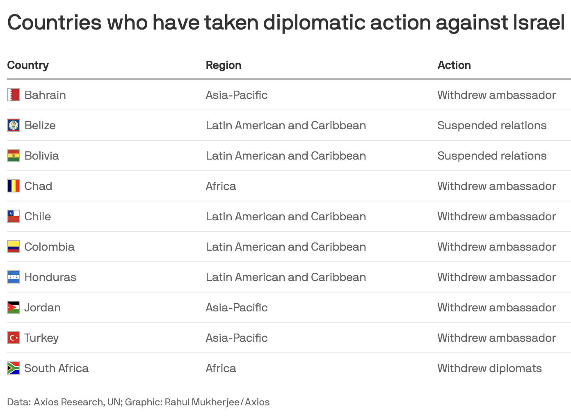This screenshot has width=571, height=416.
Task: Click the Bahrain flag icon
Action: click(14, 95)
